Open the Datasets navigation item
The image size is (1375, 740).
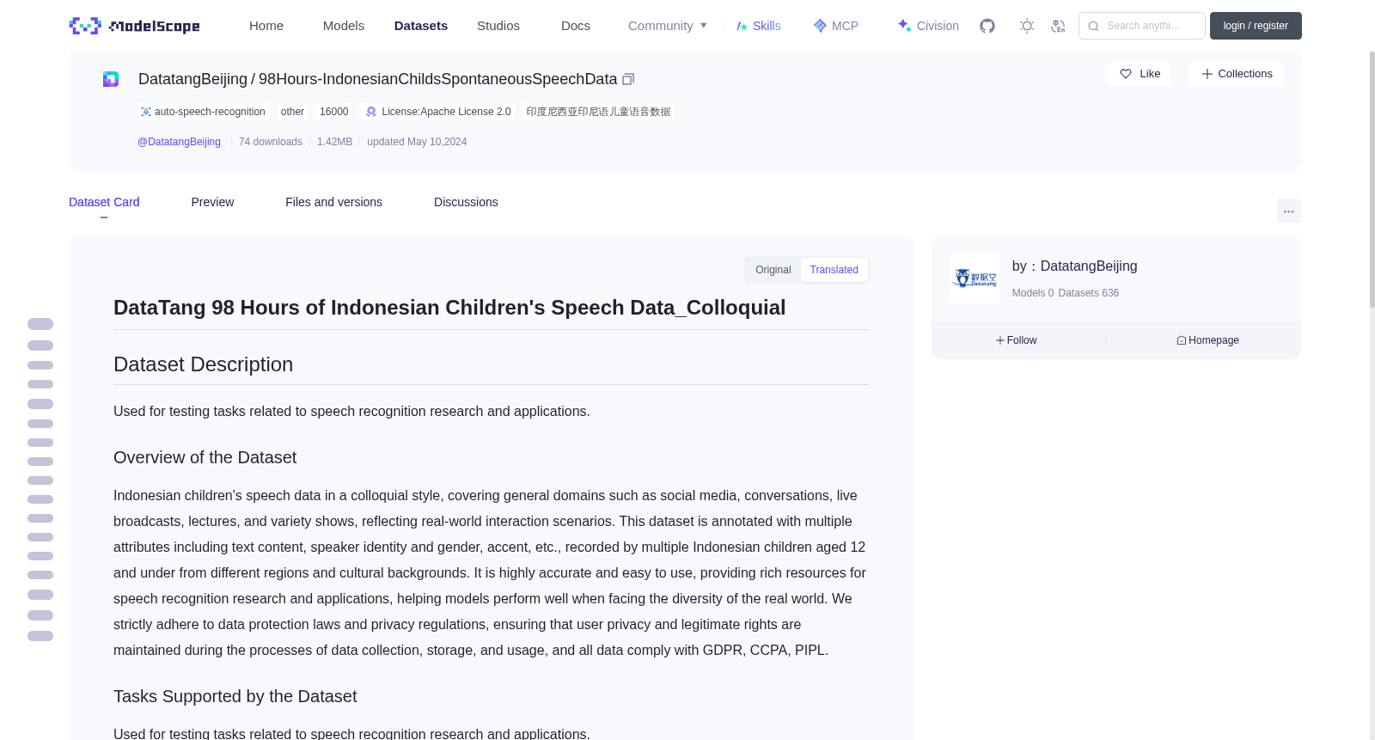[x=421, y=26]
